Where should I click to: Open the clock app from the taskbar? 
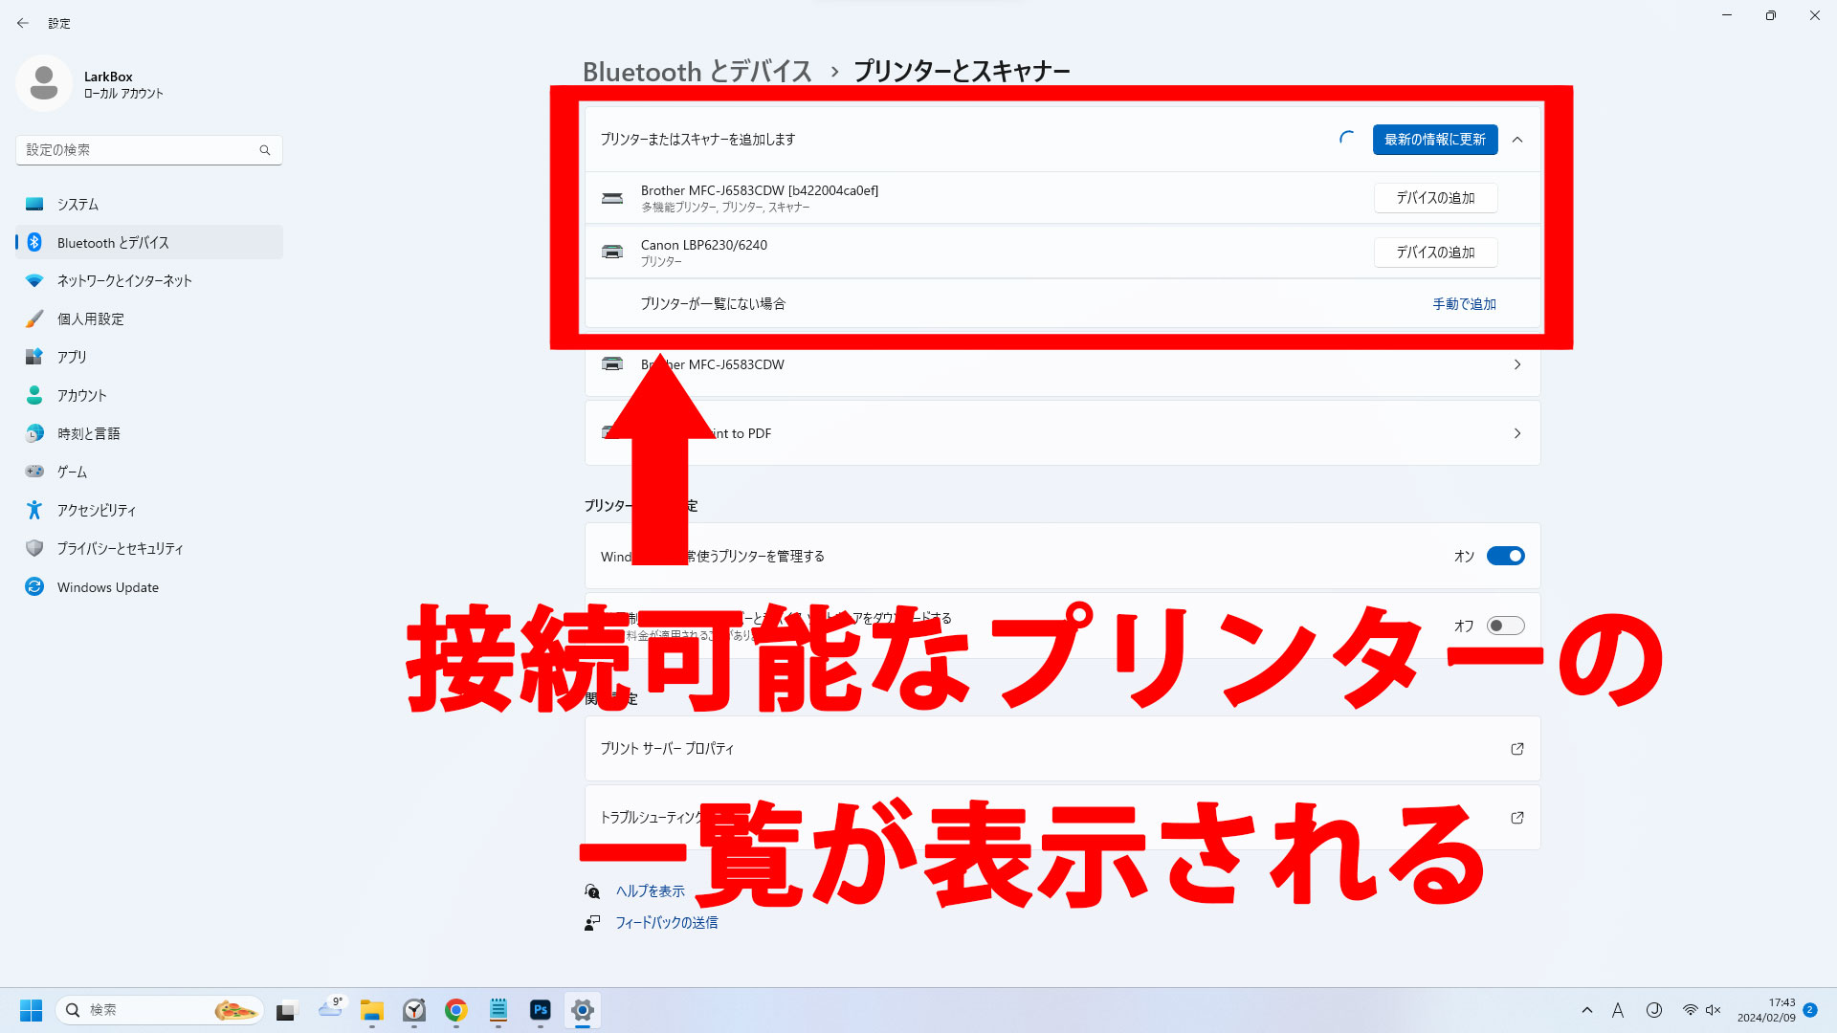tap(414, 1010)
